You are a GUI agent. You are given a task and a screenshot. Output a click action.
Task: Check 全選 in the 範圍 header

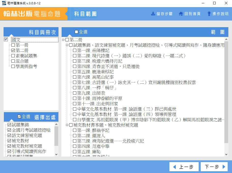tap(77, 32)
